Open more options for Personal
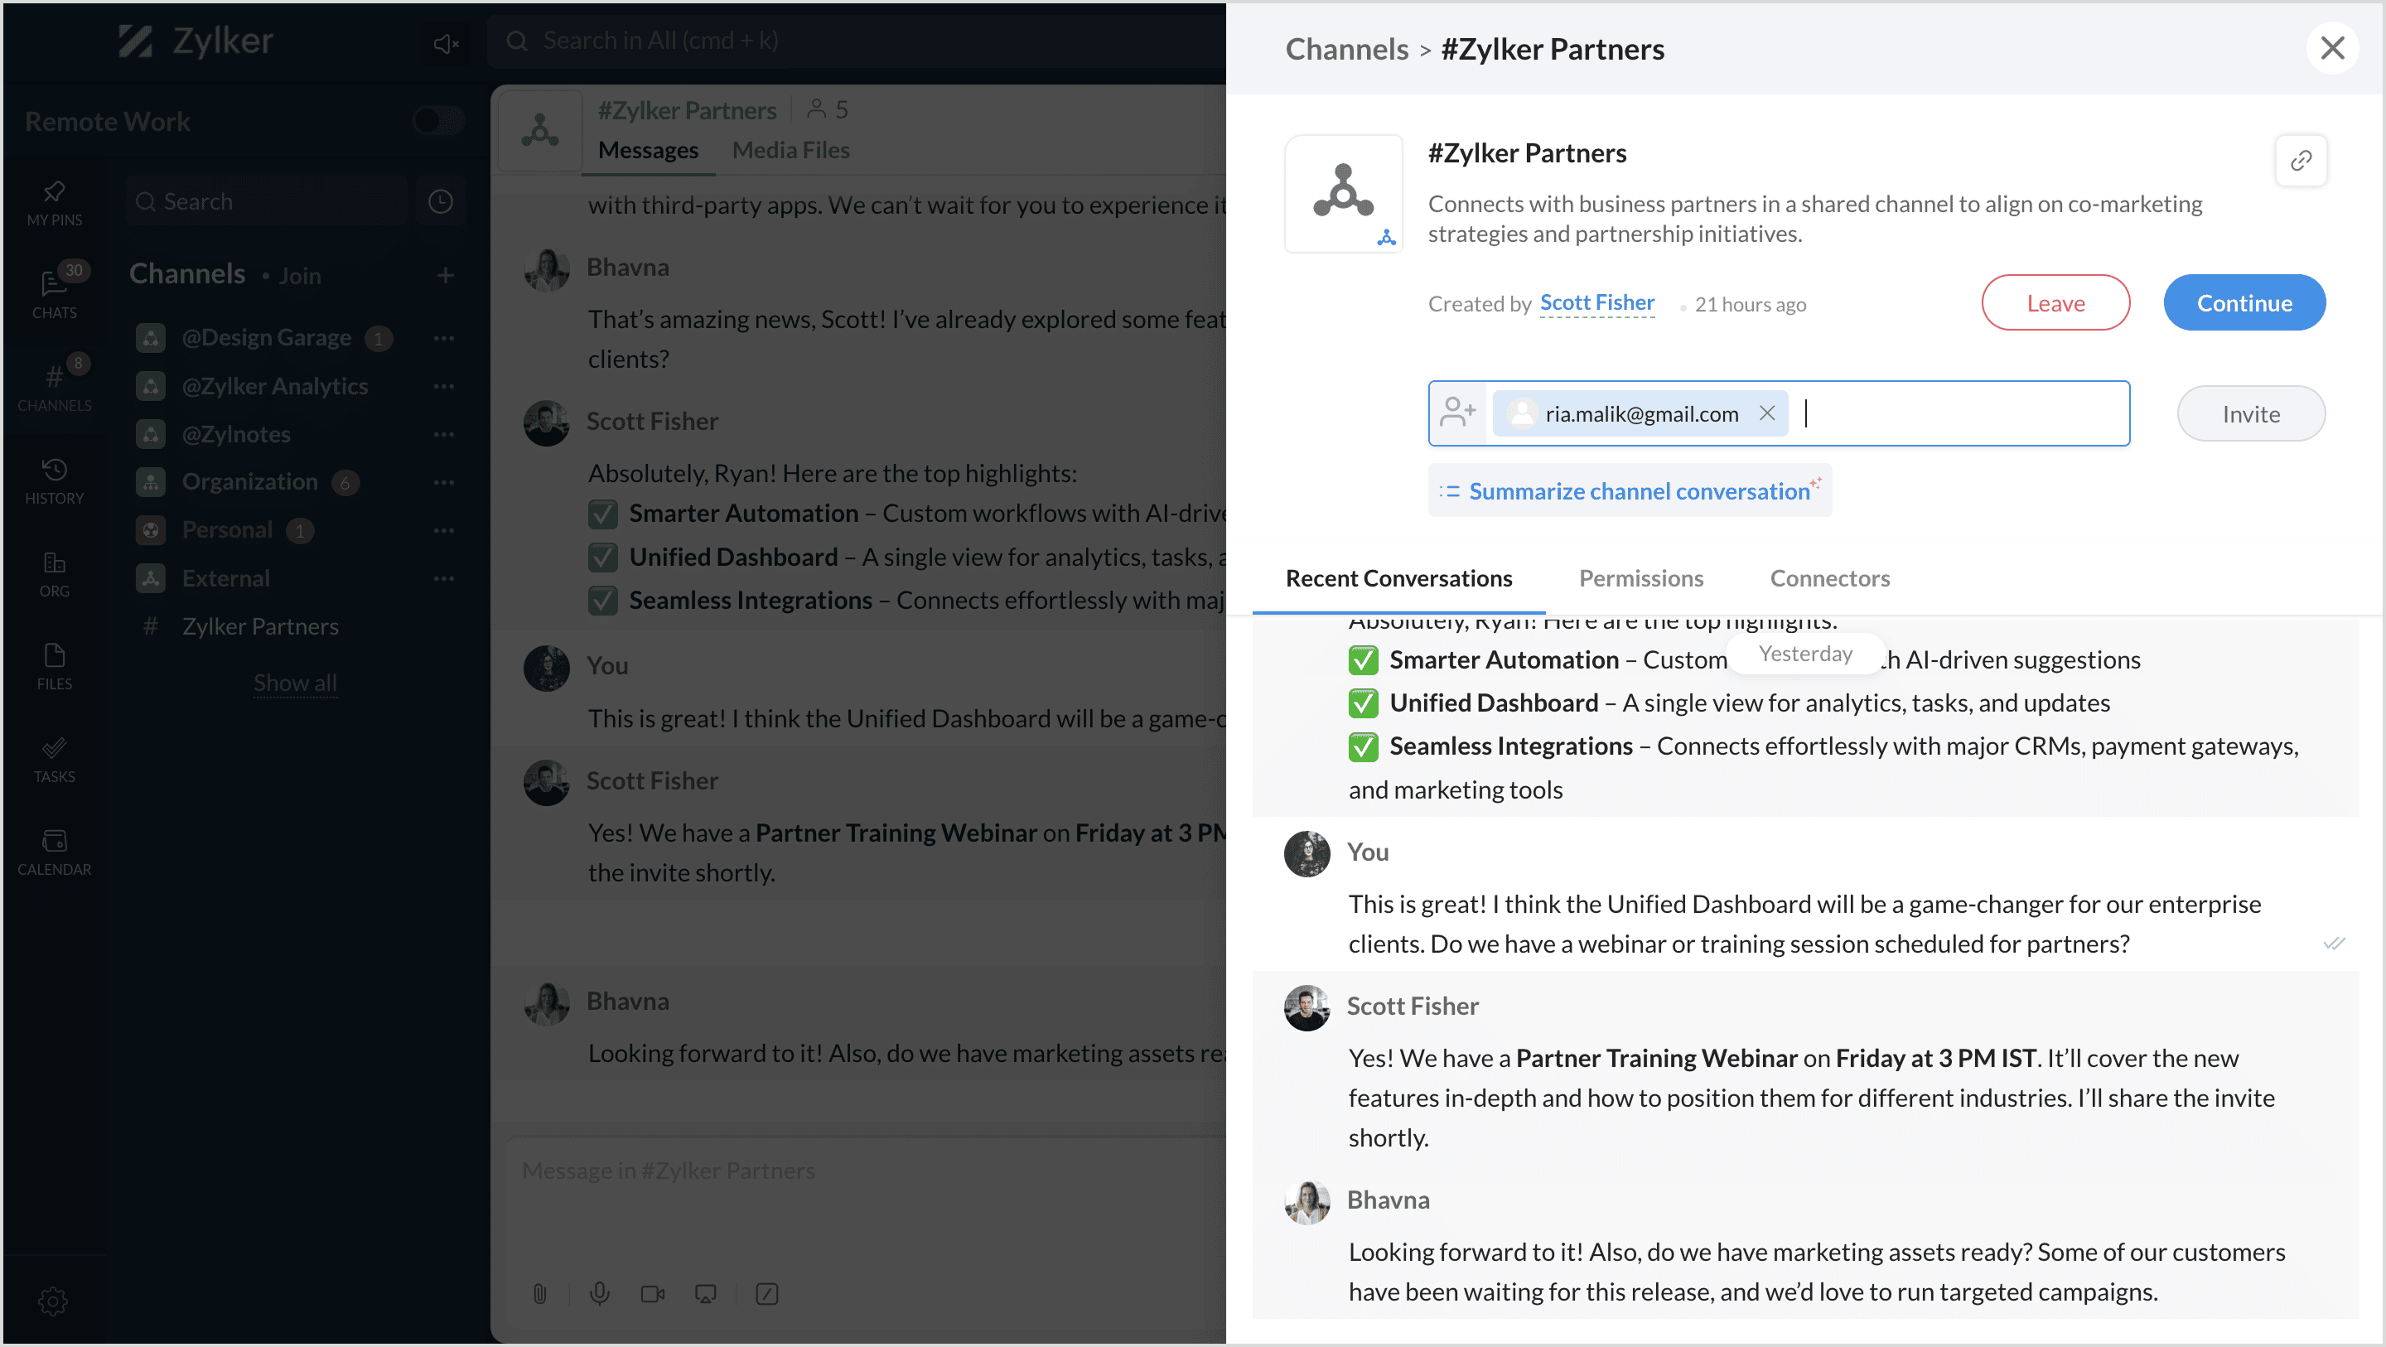Viewport: 2386px width, 1347px height. click(444, 531)
